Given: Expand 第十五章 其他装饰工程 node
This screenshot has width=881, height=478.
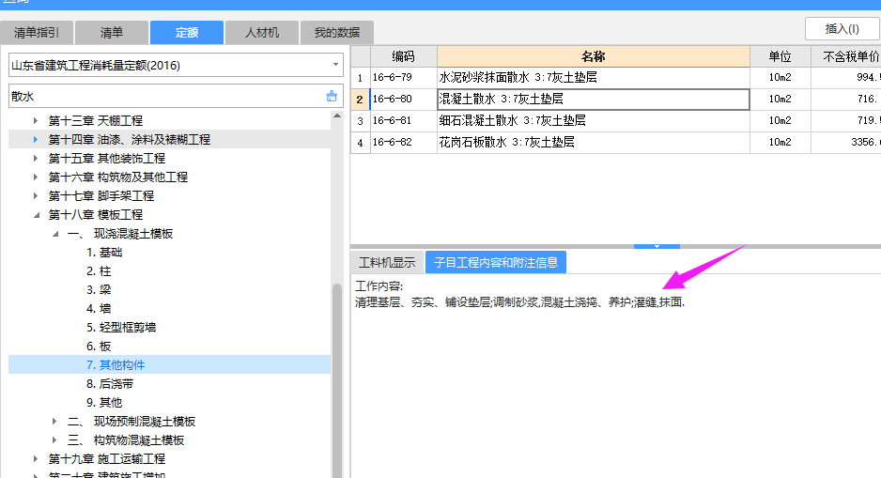Looking at the screenshot, I should (36, 158).
